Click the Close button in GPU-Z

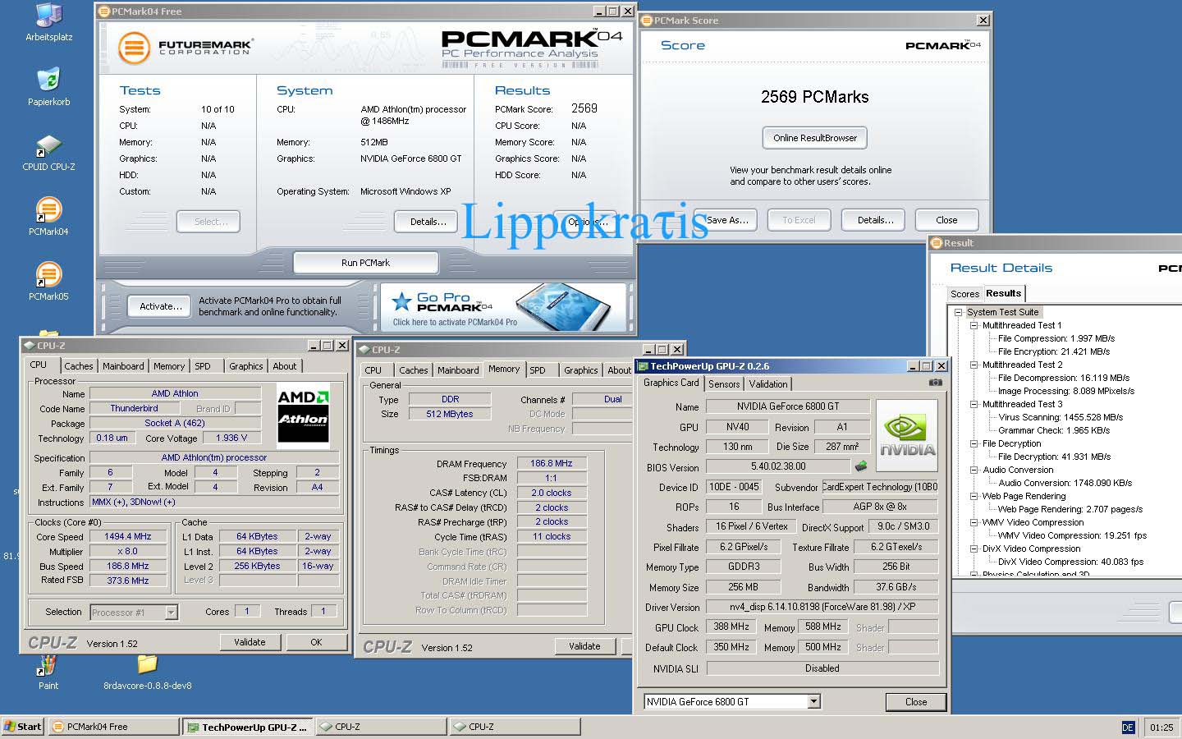(916, 702)
